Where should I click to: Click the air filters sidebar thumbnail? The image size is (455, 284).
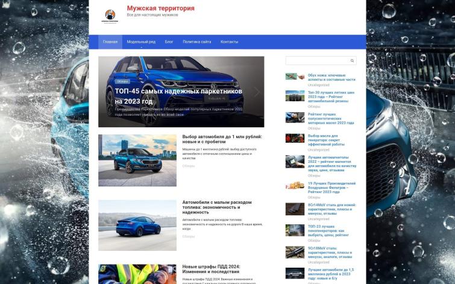click(295, 185)
